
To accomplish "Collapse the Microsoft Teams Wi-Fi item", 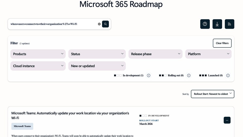I will tap(227, 120).
